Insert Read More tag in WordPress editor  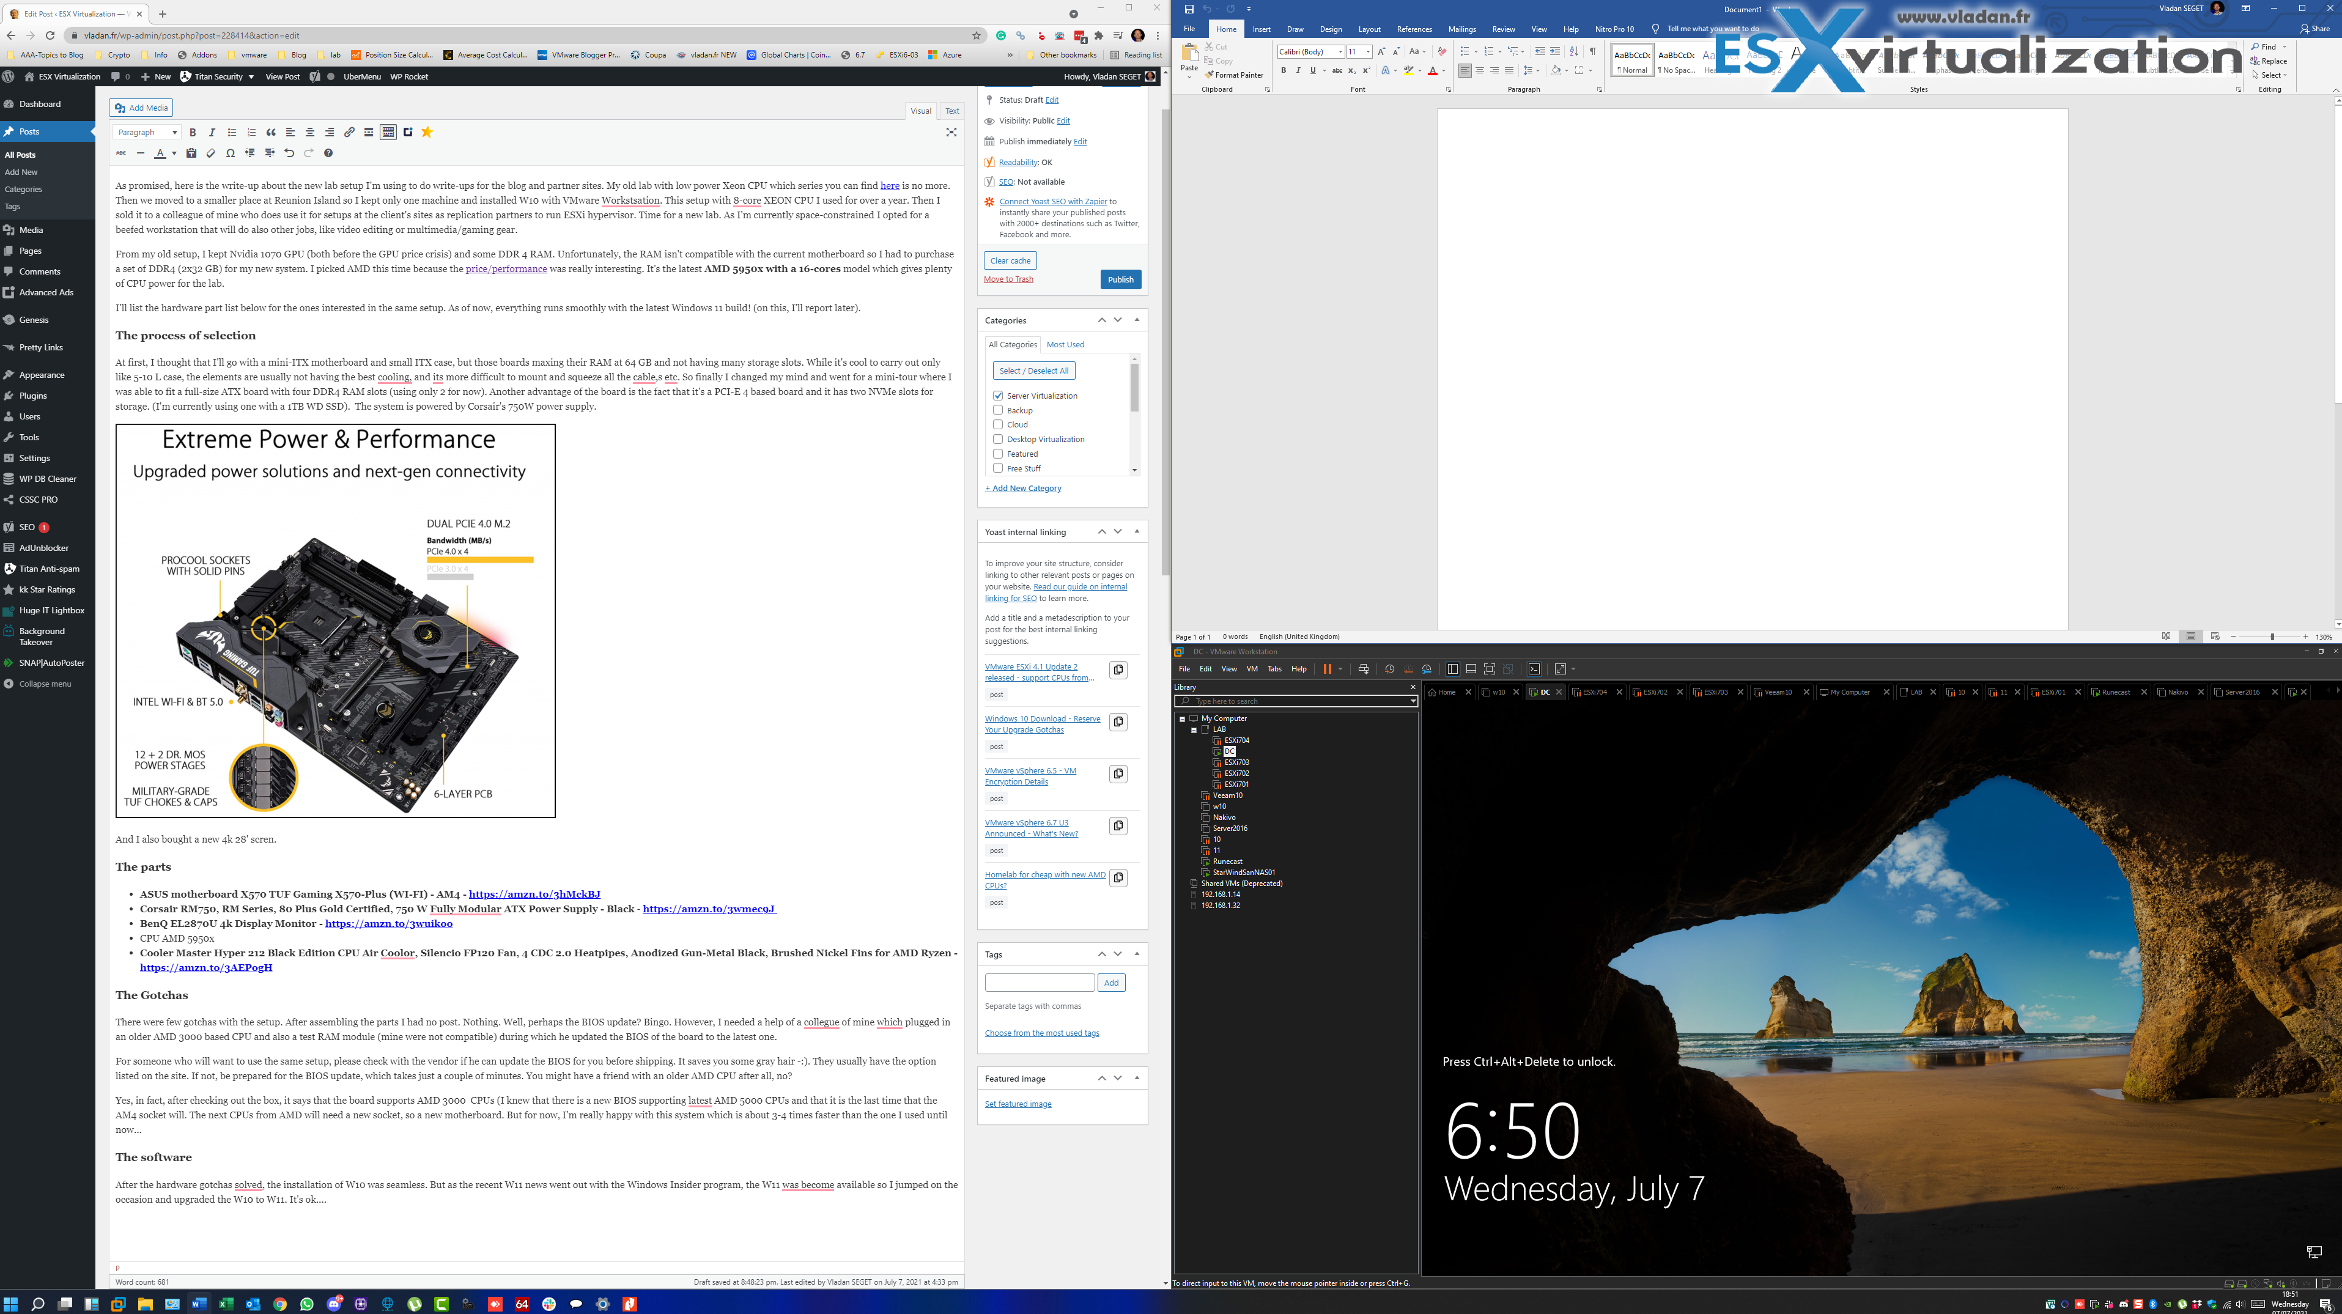click(x=368, y=133)
